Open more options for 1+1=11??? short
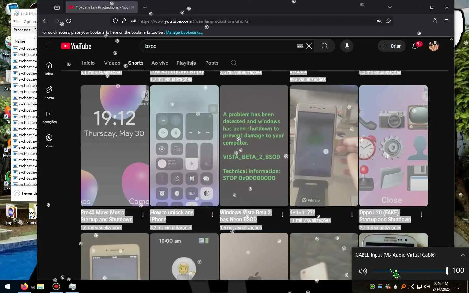The height and width of the screenshot is (293, 469). click(352, 215)
